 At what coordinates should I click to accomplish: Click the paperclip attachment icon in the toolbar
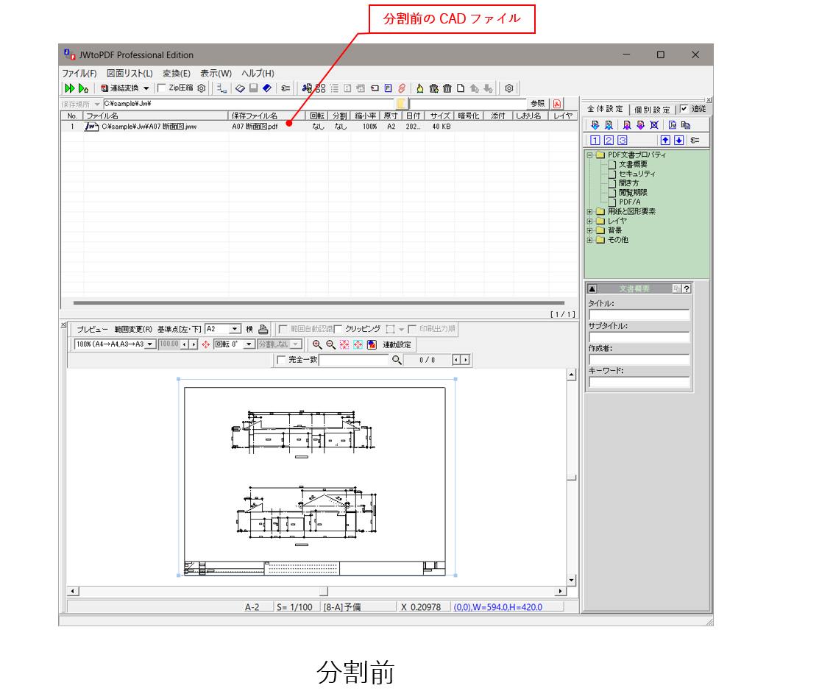tap(401, 88)
